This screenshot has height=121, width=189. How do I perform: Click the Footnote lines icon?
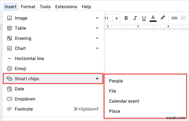(x=9, y=109)
